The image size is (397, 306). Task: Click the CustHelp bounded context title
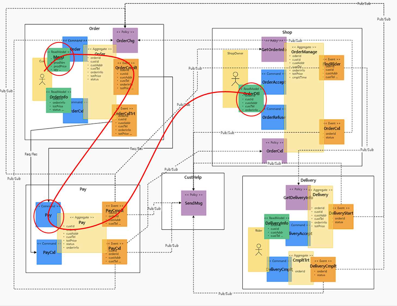pyautogui.click(x=193, y=177)
